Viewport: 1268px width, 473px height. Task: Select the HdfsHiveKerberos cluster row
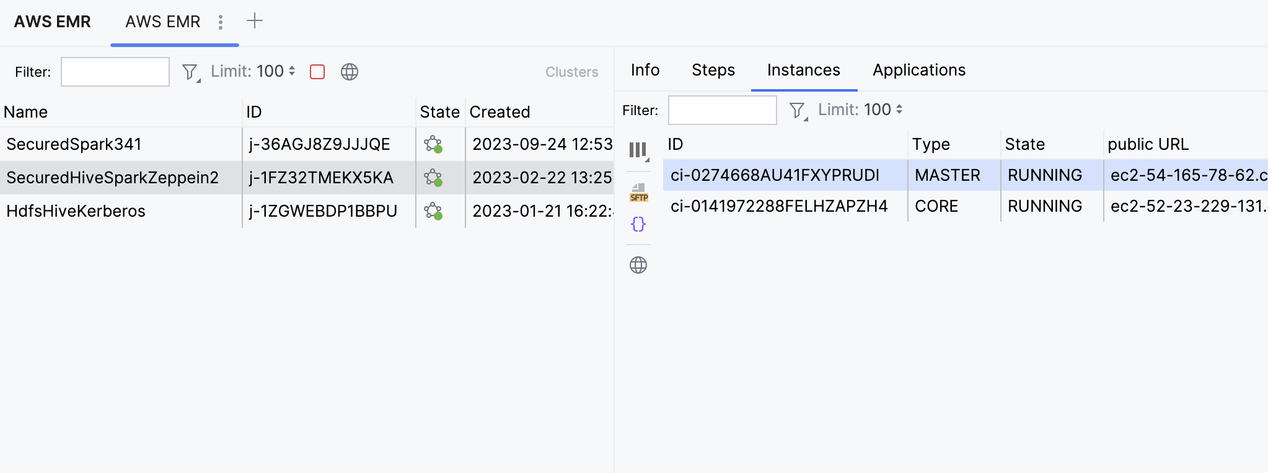point(76,211)
